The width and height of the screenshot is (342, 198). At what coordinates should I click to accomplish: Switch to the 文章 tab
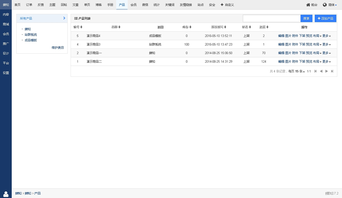tap(75, 5)
